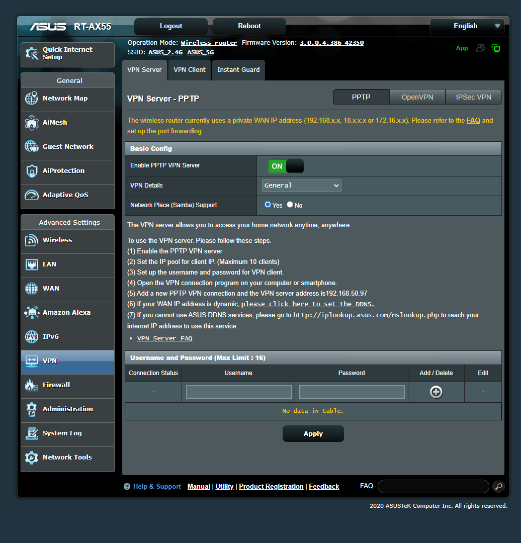Click the Password input field

(352, 392)
